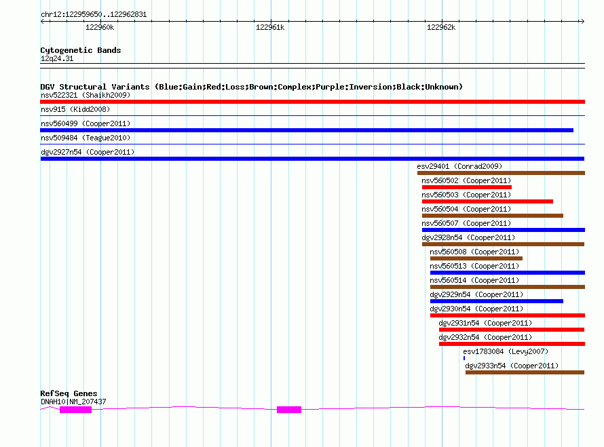Screen dimensions: 604x447
Task: Click the Cytogenetic Bands track title
Action: click(x=81, y=50)
